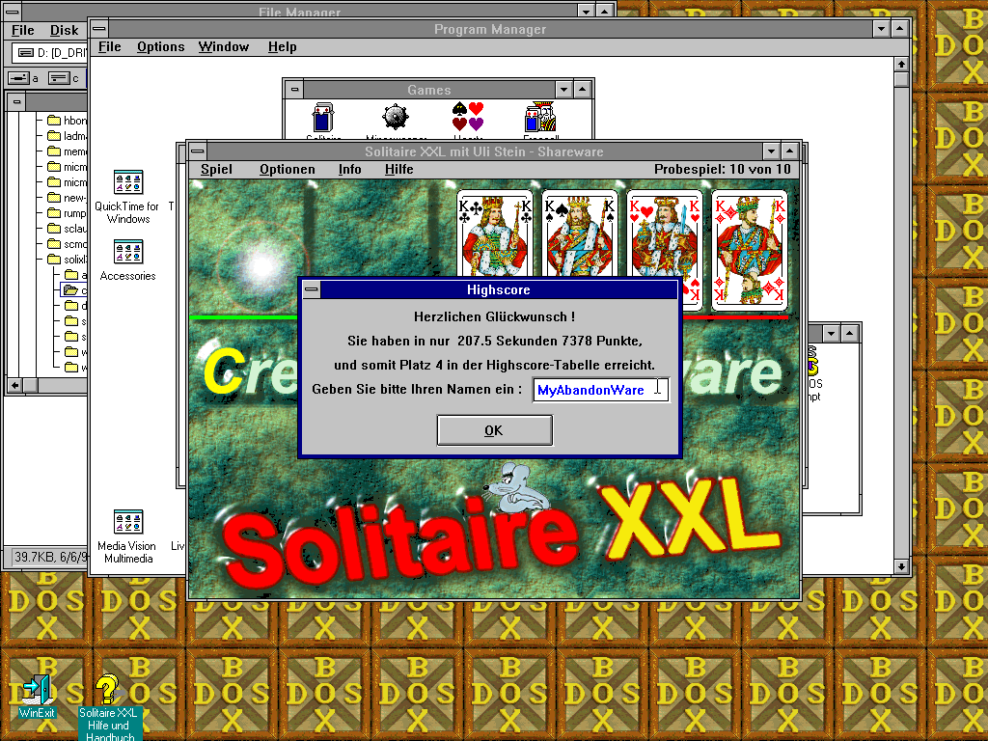Click the King of Spades card
This screenshot has width=988, height=741.
(580, 233)
